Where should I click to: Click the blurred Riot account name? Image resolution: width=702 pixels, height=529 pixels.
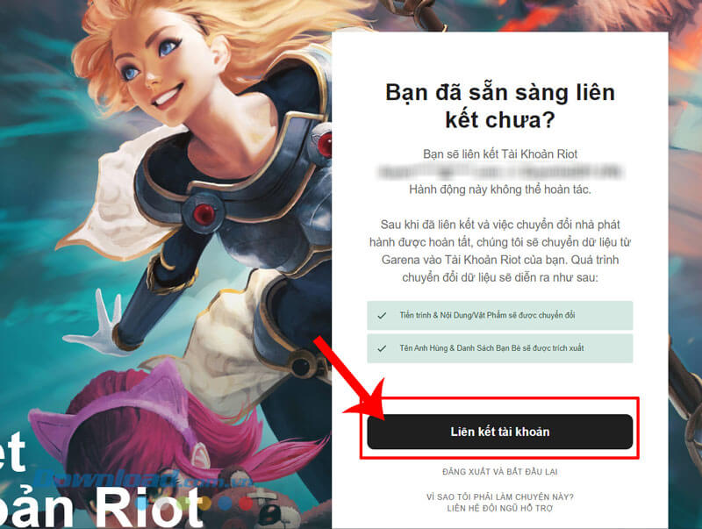[499, 172]
